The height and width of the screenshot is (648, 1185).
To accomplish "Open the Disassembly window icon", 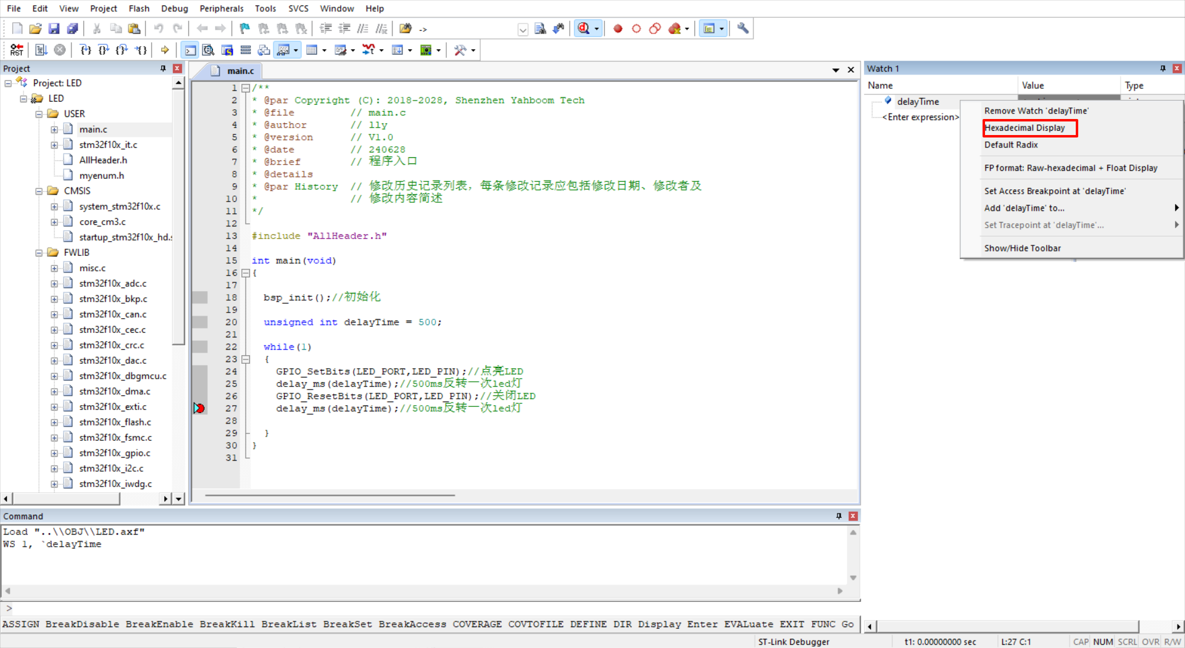I will pyautogui.click(x=209, y=50).
